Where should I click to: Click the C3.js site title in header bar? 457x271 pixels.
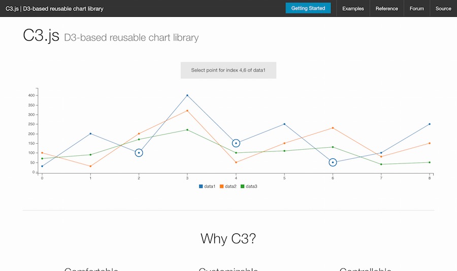tap(54, 9)
